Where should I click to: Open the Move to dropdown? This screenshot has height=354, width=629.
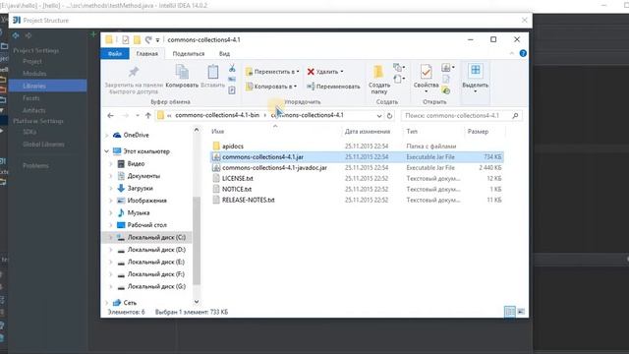[272, 72]
